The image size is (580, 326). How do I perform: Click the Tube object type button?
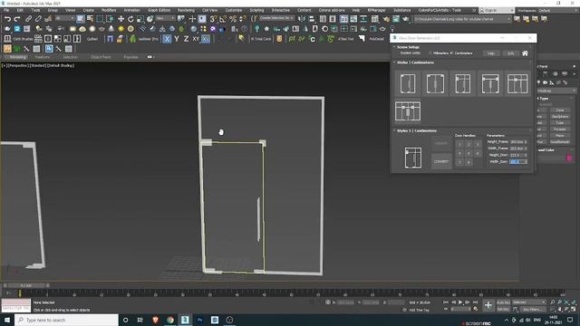560,123
